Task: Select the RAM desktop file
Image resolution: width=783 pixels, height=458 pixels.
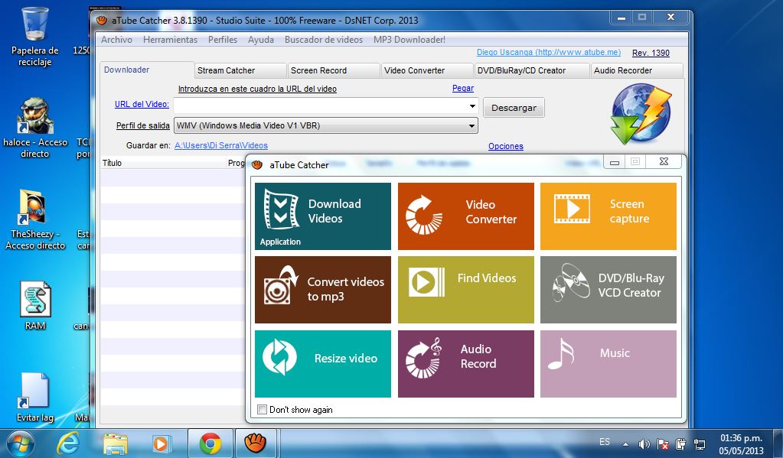Action: click(x=35, y=305)
